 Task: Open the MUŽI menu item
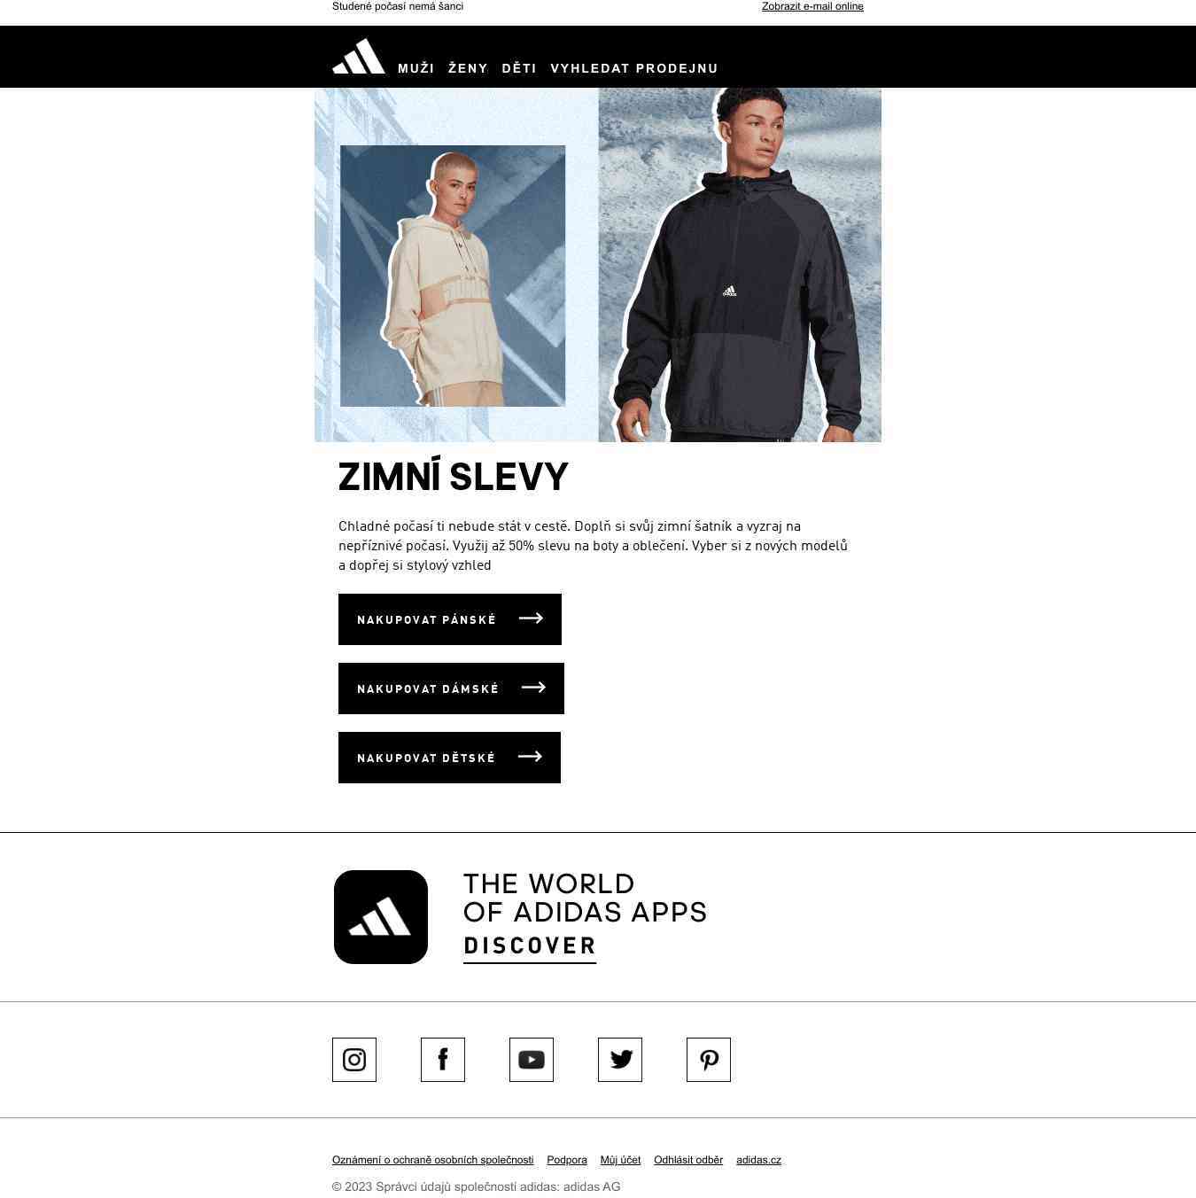click(x=415, y=68)
